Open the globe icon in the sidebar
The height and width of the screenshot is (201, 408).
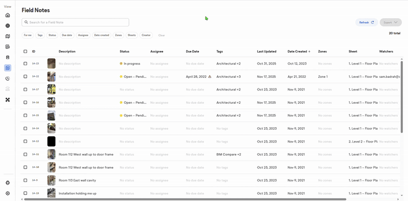pos(8,26)
